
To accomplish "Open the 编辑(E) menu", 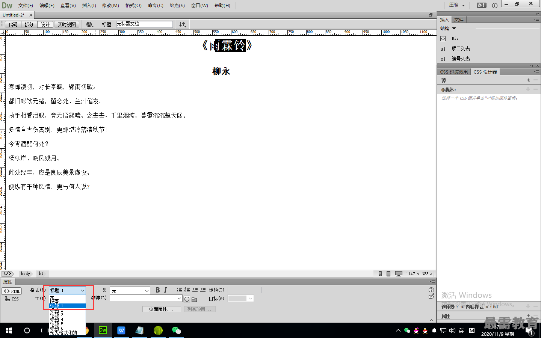I will (47, 5).
